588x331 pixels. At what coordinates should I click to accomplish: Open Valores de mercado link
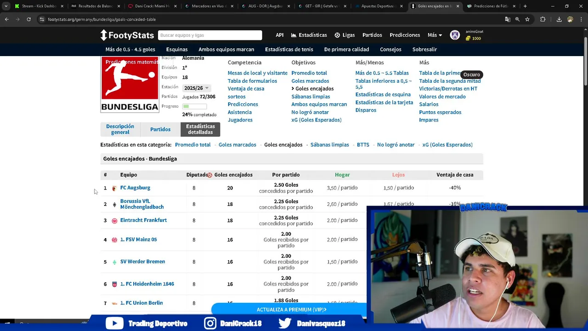[442, 97]
